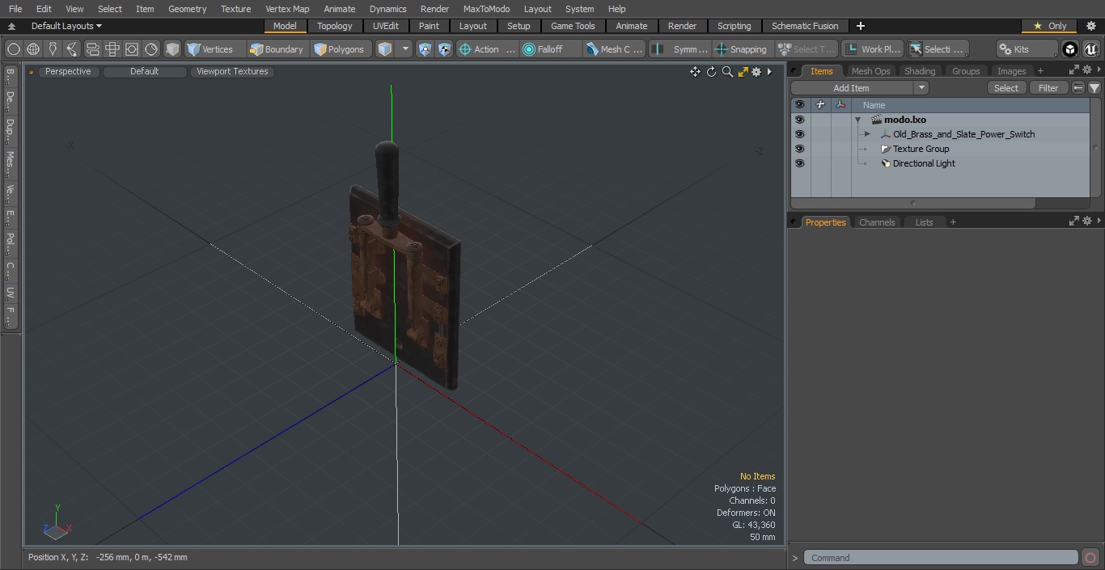Switch to the Mesh Ops tab

870,71
